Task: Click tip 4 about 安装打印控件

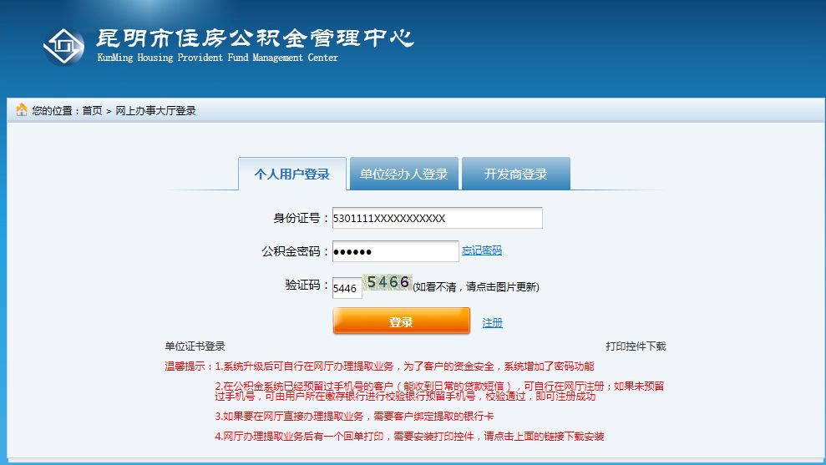Action: (409, 436)
